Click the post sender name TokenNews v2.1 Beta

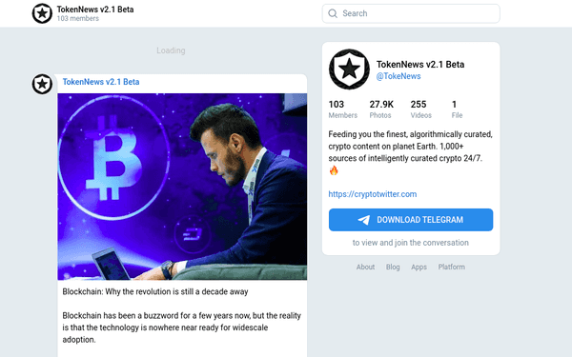pos(101,82)
